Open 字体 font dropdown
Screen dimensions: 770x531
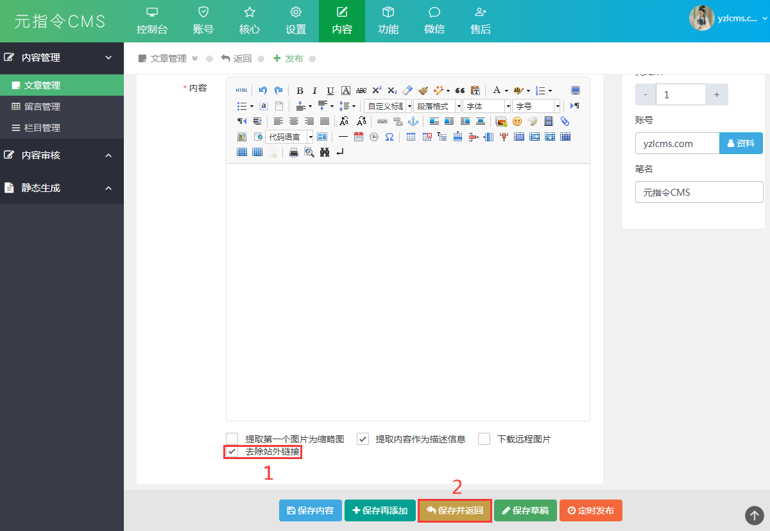tap(487, 106)
